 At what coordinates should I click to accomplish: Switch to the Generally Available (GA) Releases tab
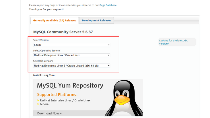point(55,20)
